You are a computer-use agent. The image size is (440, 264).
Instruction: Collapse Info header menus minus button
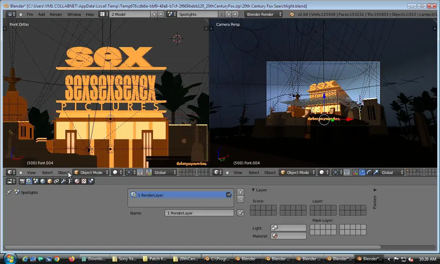pos(21,14)
